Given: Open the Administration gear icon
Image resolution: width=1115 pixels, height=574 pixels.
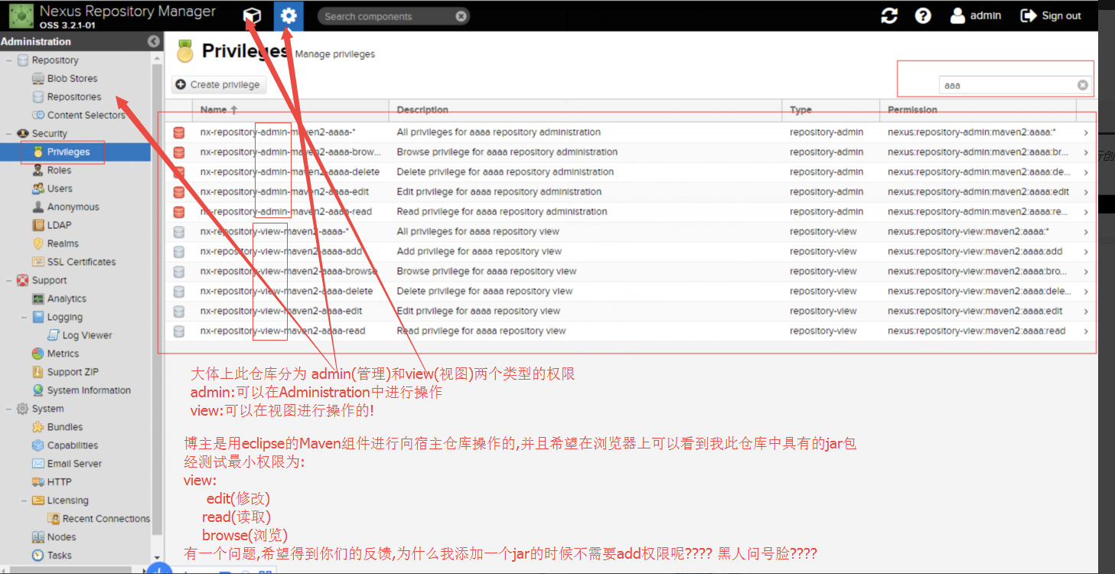Looking at the screenshot, I should (289, 16).
